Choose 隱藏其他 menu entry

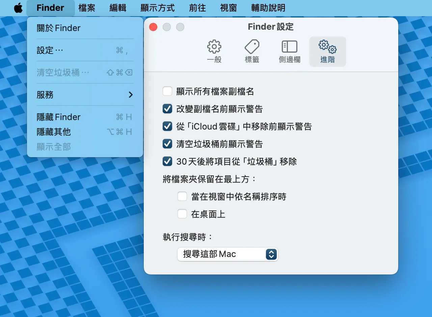[85, 132]
